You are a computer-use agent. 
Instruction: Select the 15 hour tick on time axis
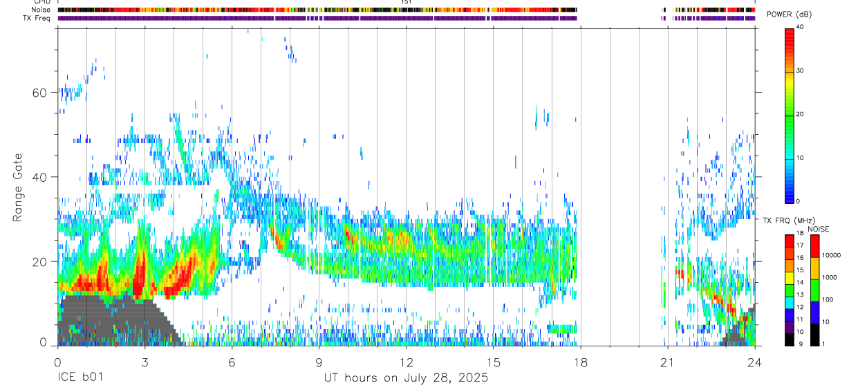(494, 362)
